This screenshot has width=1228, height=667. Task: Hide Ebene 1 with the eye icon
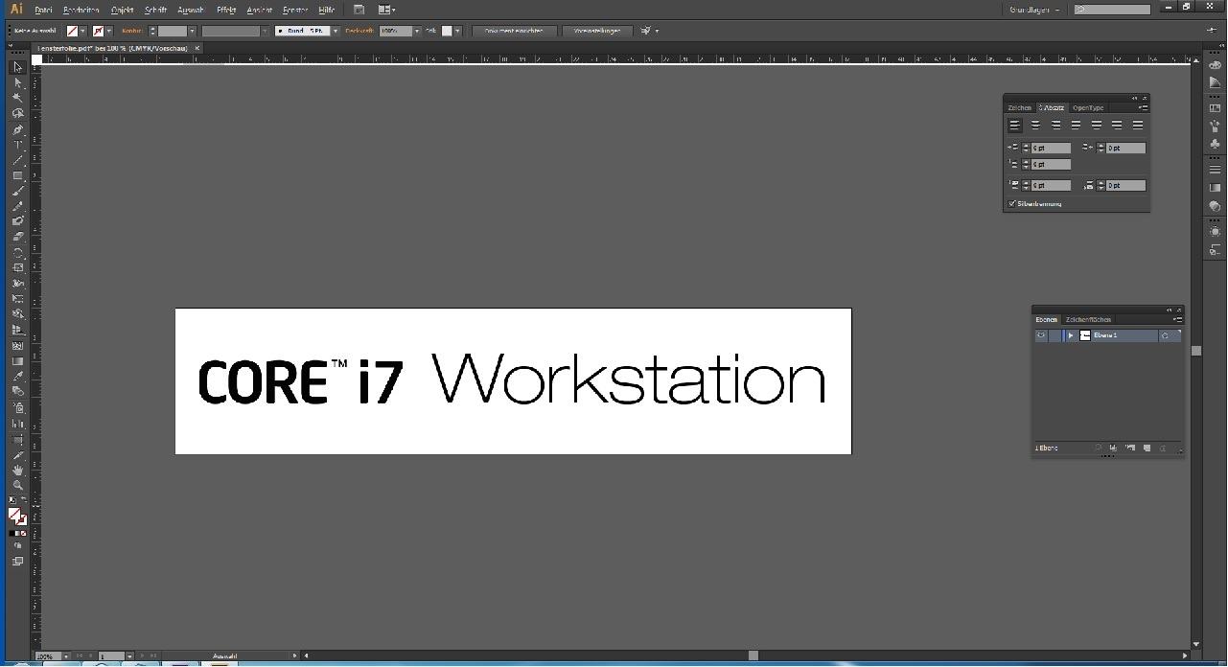1041,335
